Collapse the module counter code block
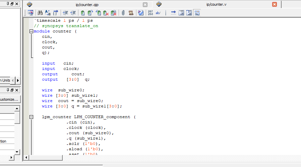This screenshot has height=167, width=301. (x=31, y=31)
